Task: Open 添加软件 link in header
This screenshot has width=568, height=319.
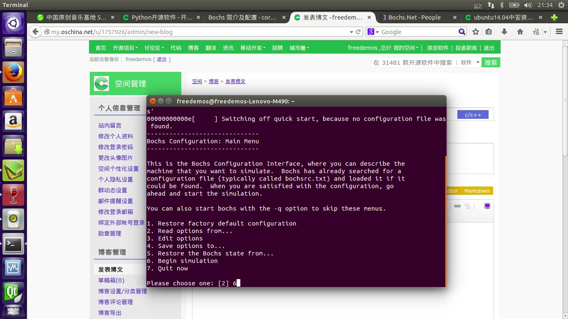Action: [x=437, y=48]
